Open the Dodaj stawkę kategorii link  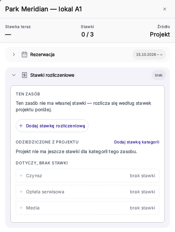click(x=137, y=142)
